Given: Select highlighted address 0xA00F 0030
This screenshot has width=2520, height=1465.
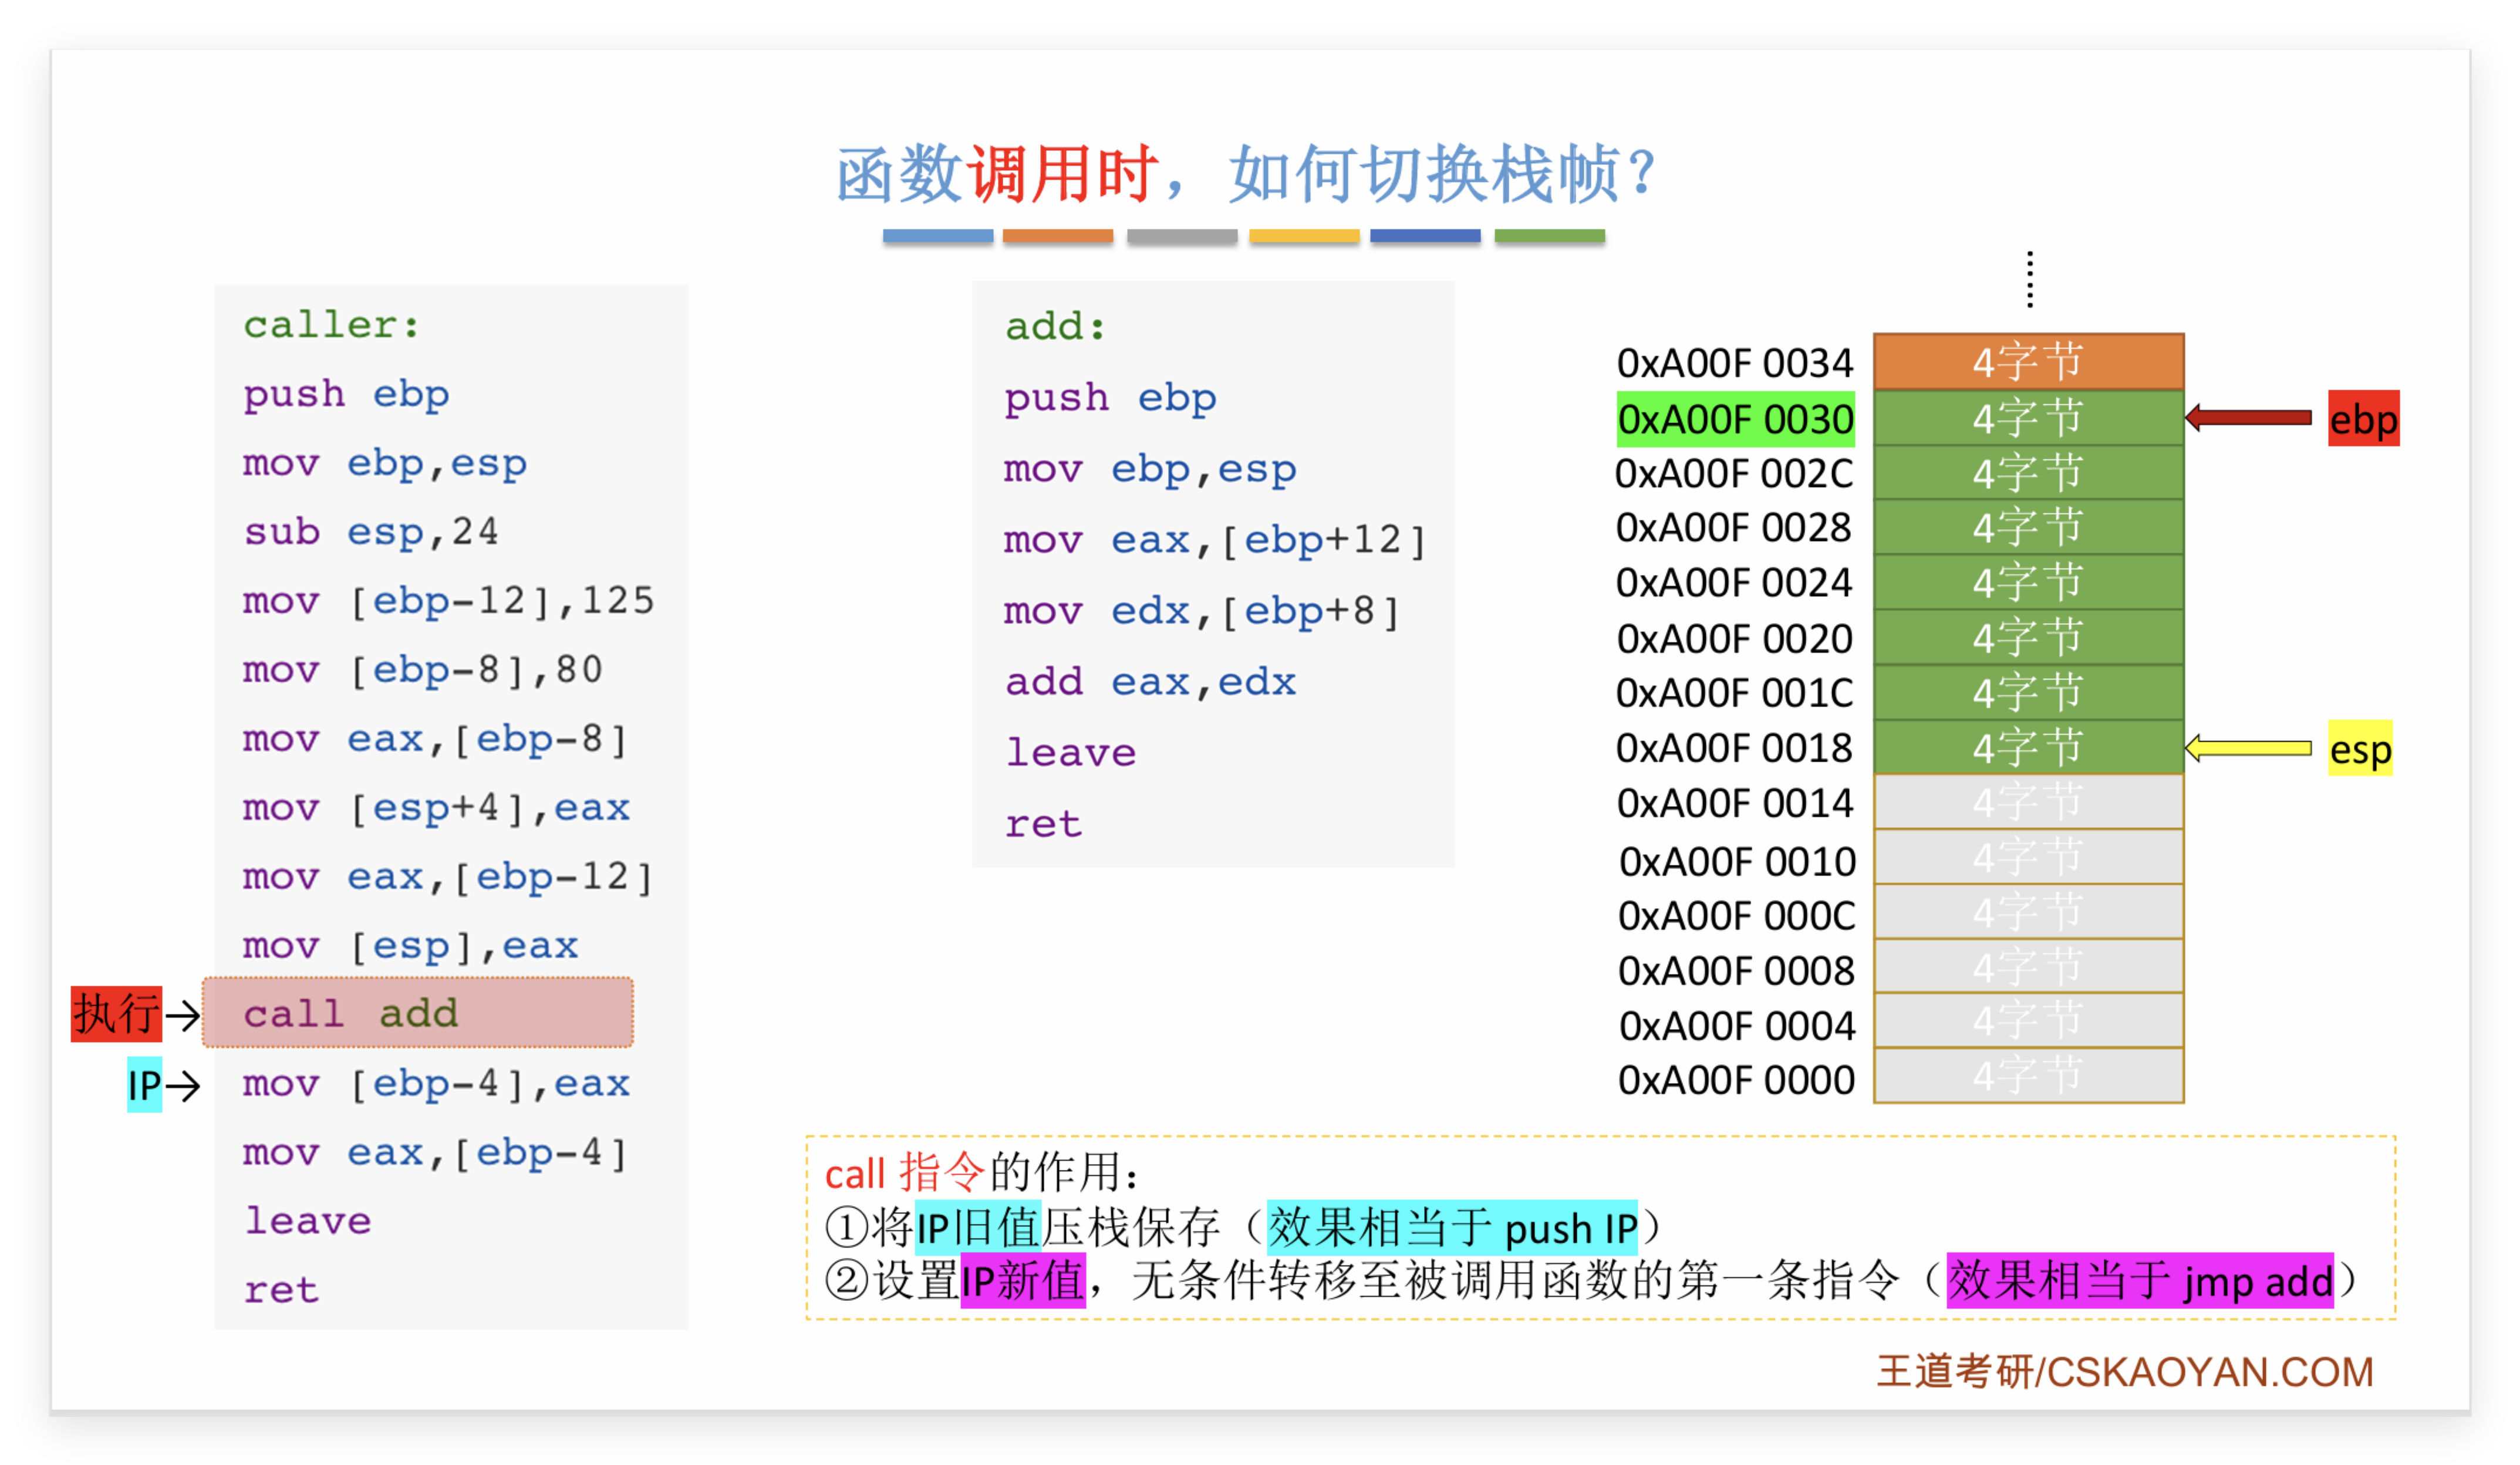Looking at the screenshot, I should pos(1736,419).
